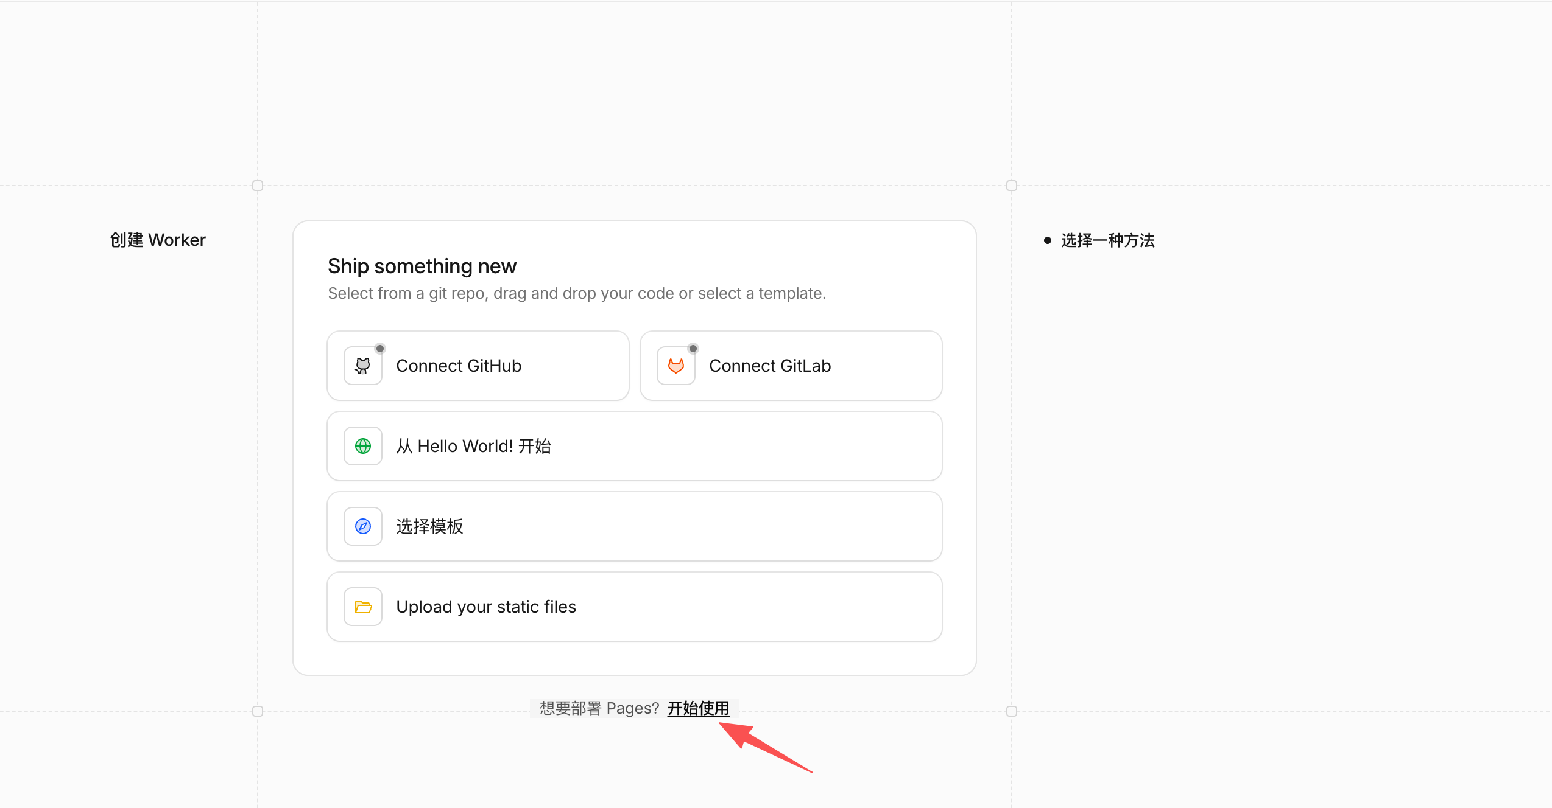Choose Connect GitLab option
This screenshot has width=1552, height=808.
pyautogui.click(x=791, y=366)
